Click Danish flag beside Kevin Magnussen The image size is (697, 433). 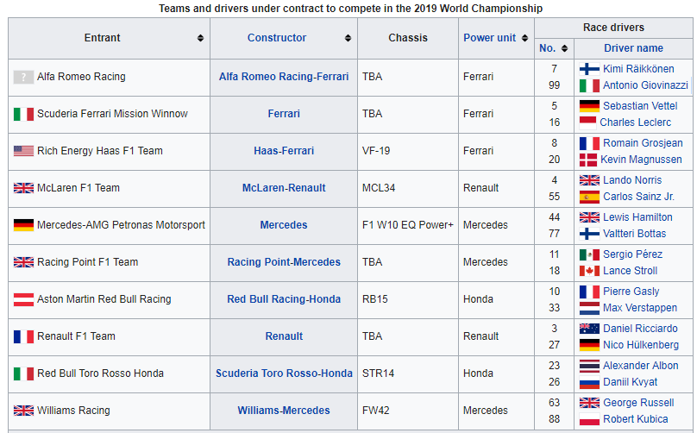[588, 160]
